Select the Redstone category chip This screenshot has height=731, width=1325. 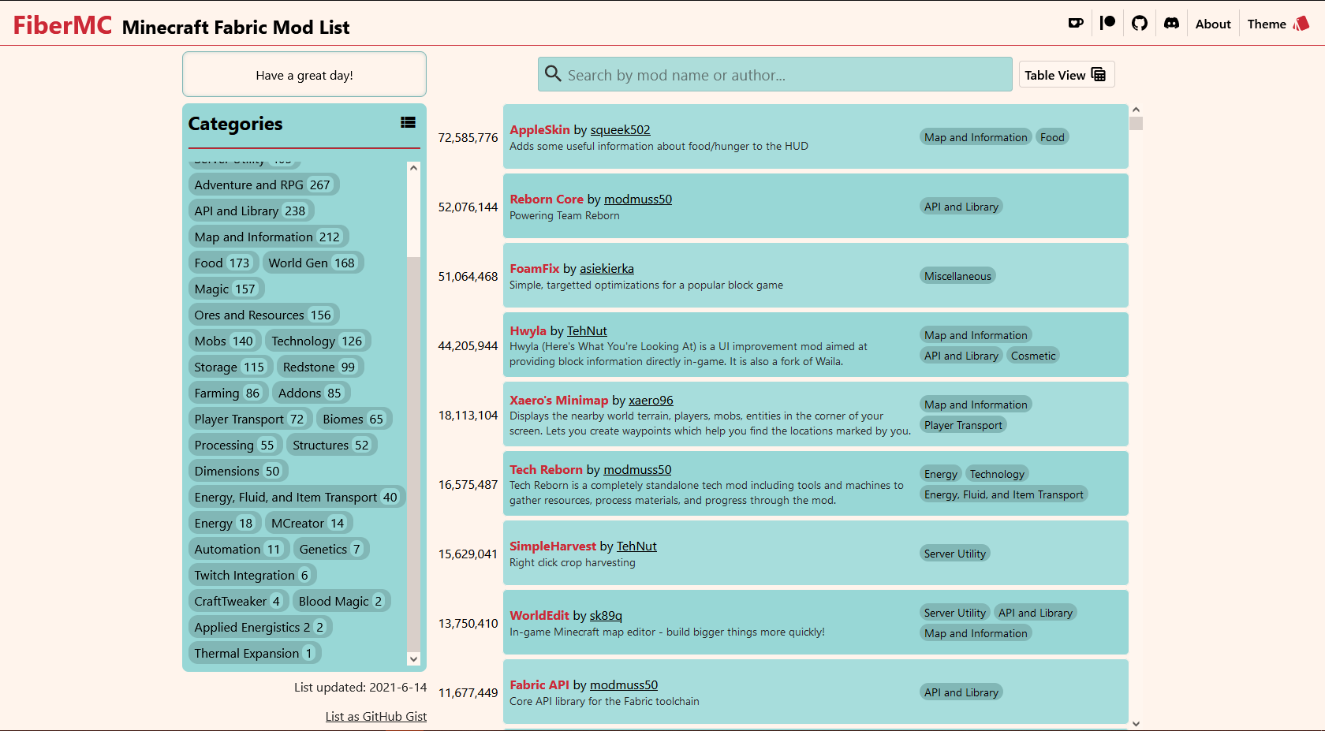point(319,367)
